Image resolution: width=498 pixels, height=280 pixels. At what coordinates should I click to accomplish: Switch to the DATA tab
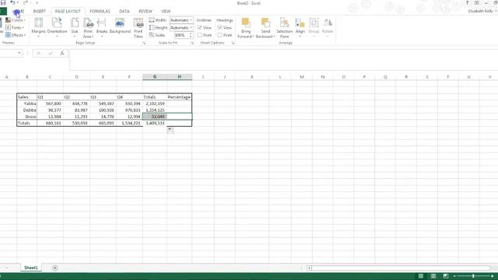coord(124,11)
